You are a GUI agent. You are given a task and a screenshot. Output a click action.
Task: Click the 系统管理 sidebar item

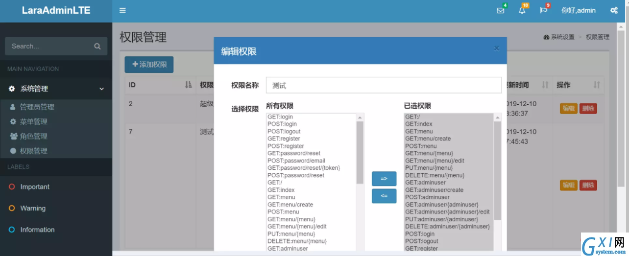[x=56, y=89]
